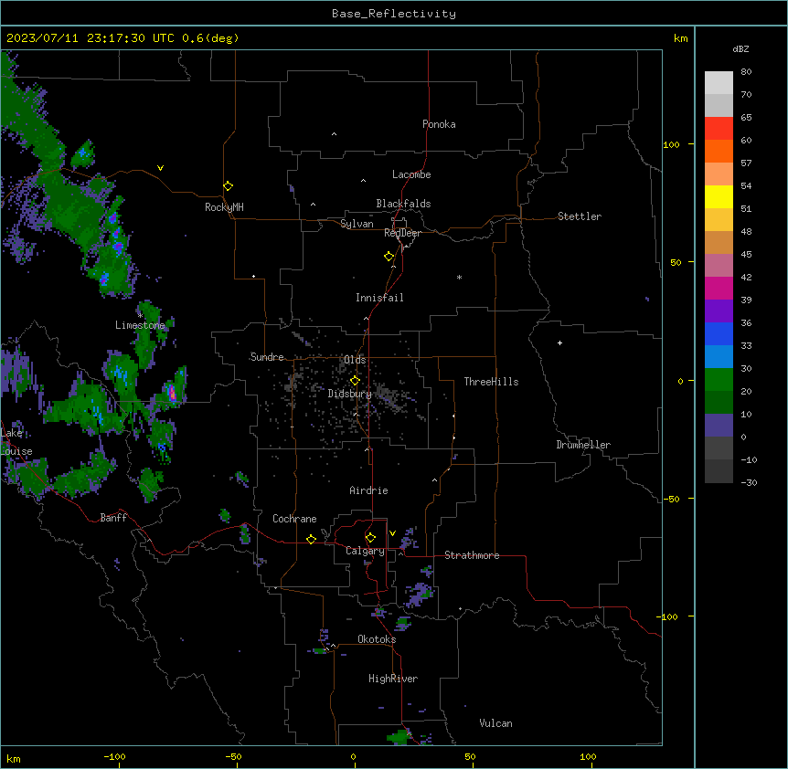Image resolution: width=788 pixels, height=769 pixels.
Task: Select the Olds label
Action: (355, 360)
